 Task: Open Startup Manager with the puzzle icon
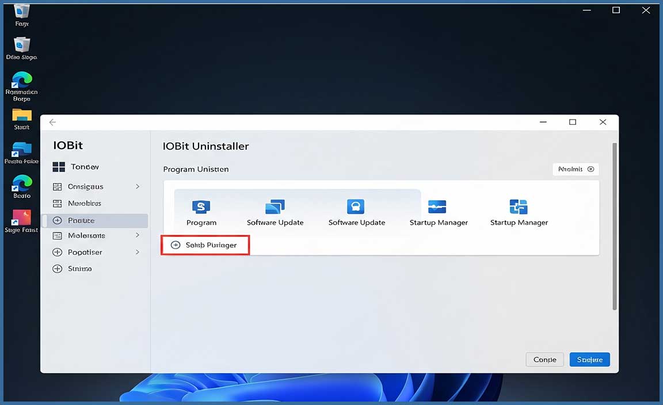519,207
